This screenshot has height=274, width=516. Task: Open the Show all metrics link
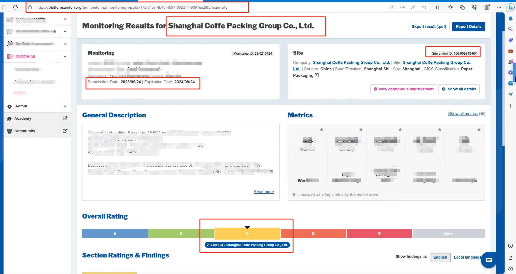tap(463, 114)
